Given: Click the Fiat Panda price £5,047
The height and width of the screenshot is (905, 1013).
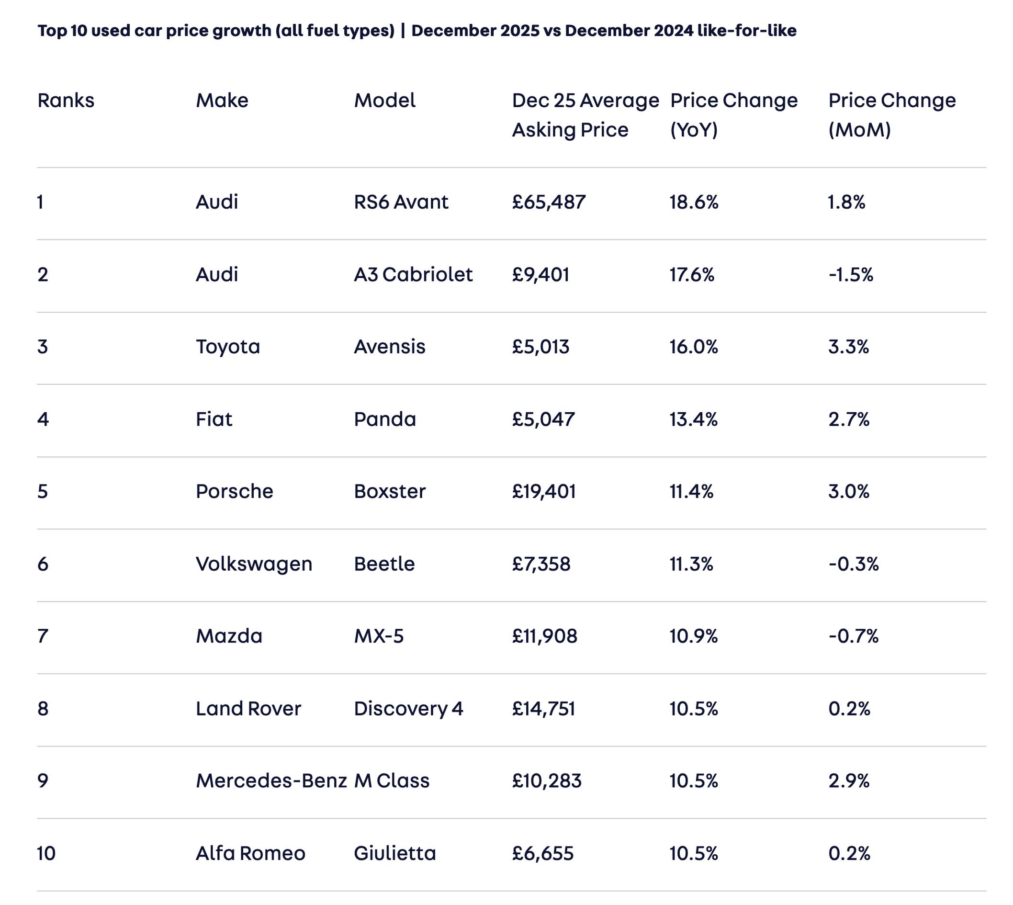Looking at the screenshot, I should [x=543, y=419].
